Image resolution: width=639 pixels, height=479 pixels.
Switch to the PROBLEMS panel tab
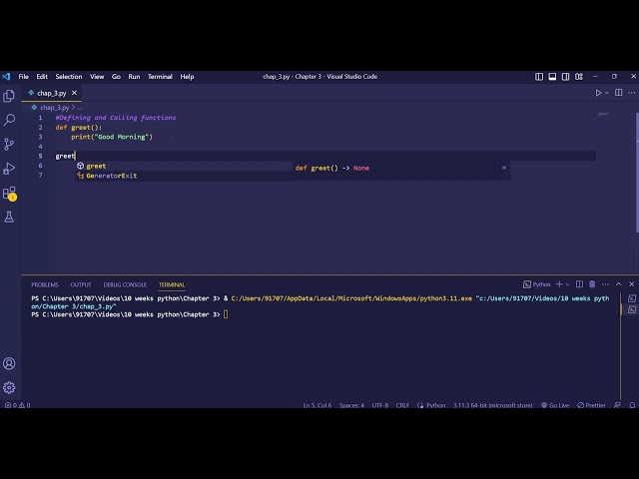[44, 284]
